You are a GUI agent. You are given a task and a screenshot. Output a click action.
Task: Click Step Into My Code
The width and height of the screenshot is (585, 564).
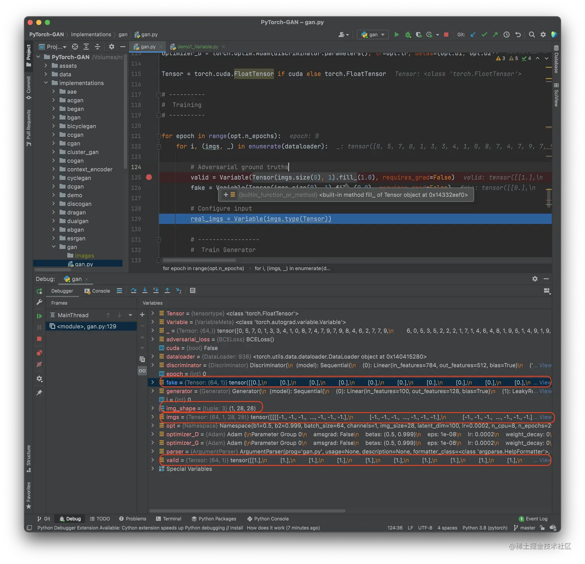point(156,291)
